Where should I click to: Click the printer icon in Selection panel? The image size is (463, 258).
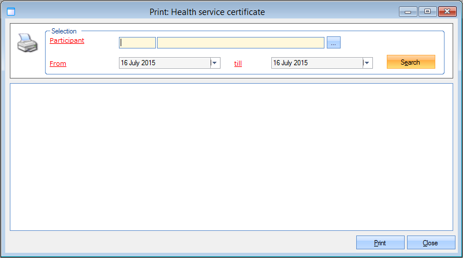point(27,43)
